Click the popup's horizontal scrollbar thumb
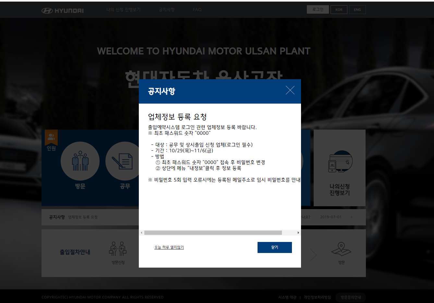The width and height of the screenshot is (434, 303). tap(213, 233)
